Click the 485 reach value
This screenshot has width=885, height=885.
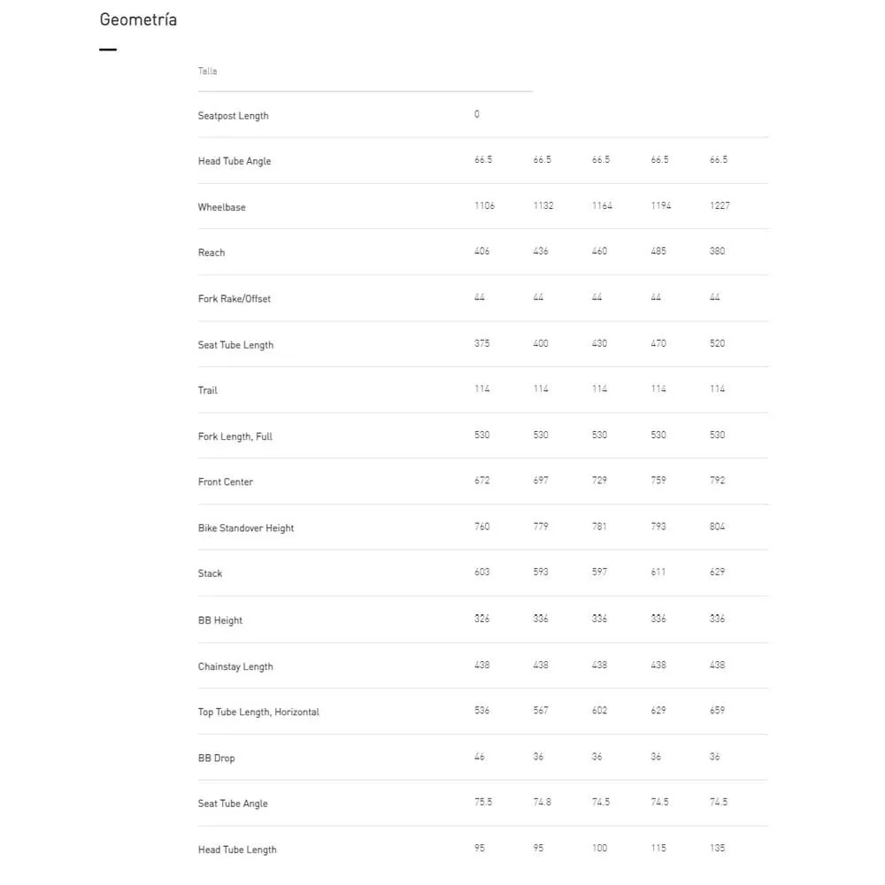pyautogui.click(x=658, y=251)
